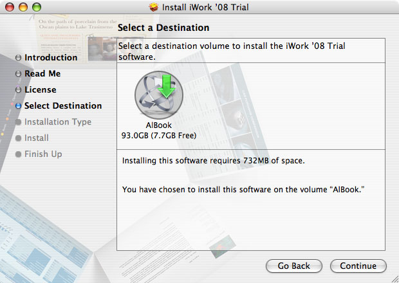Click the gray bullet beside Installation Type
The height and width of the screenshot is (283, 399).
pyautogui.click(x=18, y=122)
